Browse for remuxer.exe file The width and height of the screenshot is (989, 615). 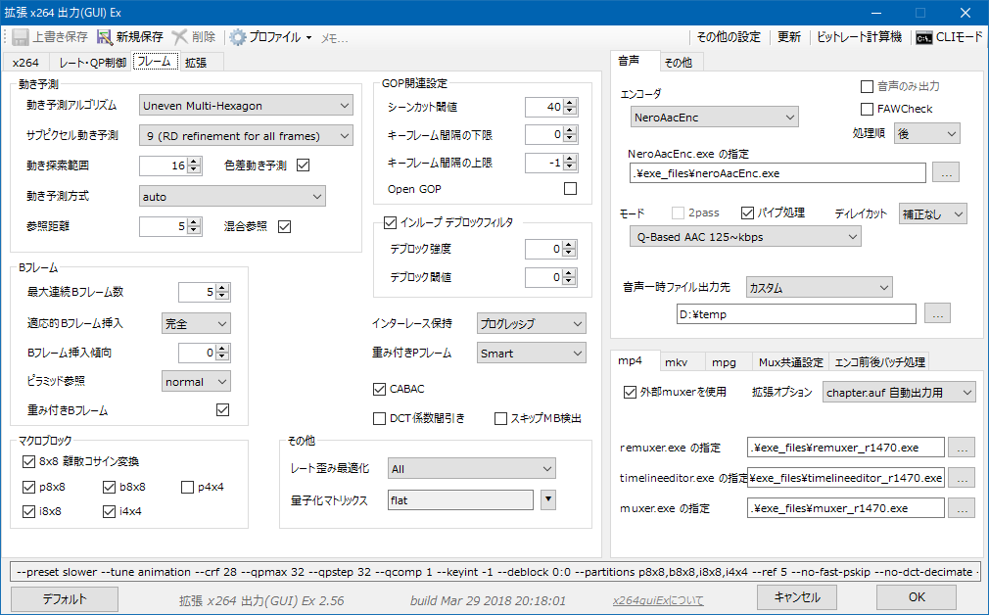[962, 448]
